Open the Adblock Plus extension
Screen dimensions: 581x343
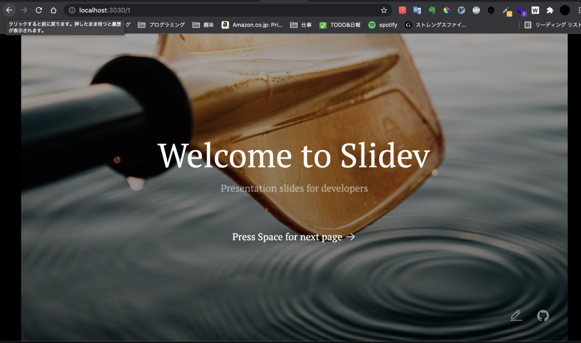(x=477, y=10)
